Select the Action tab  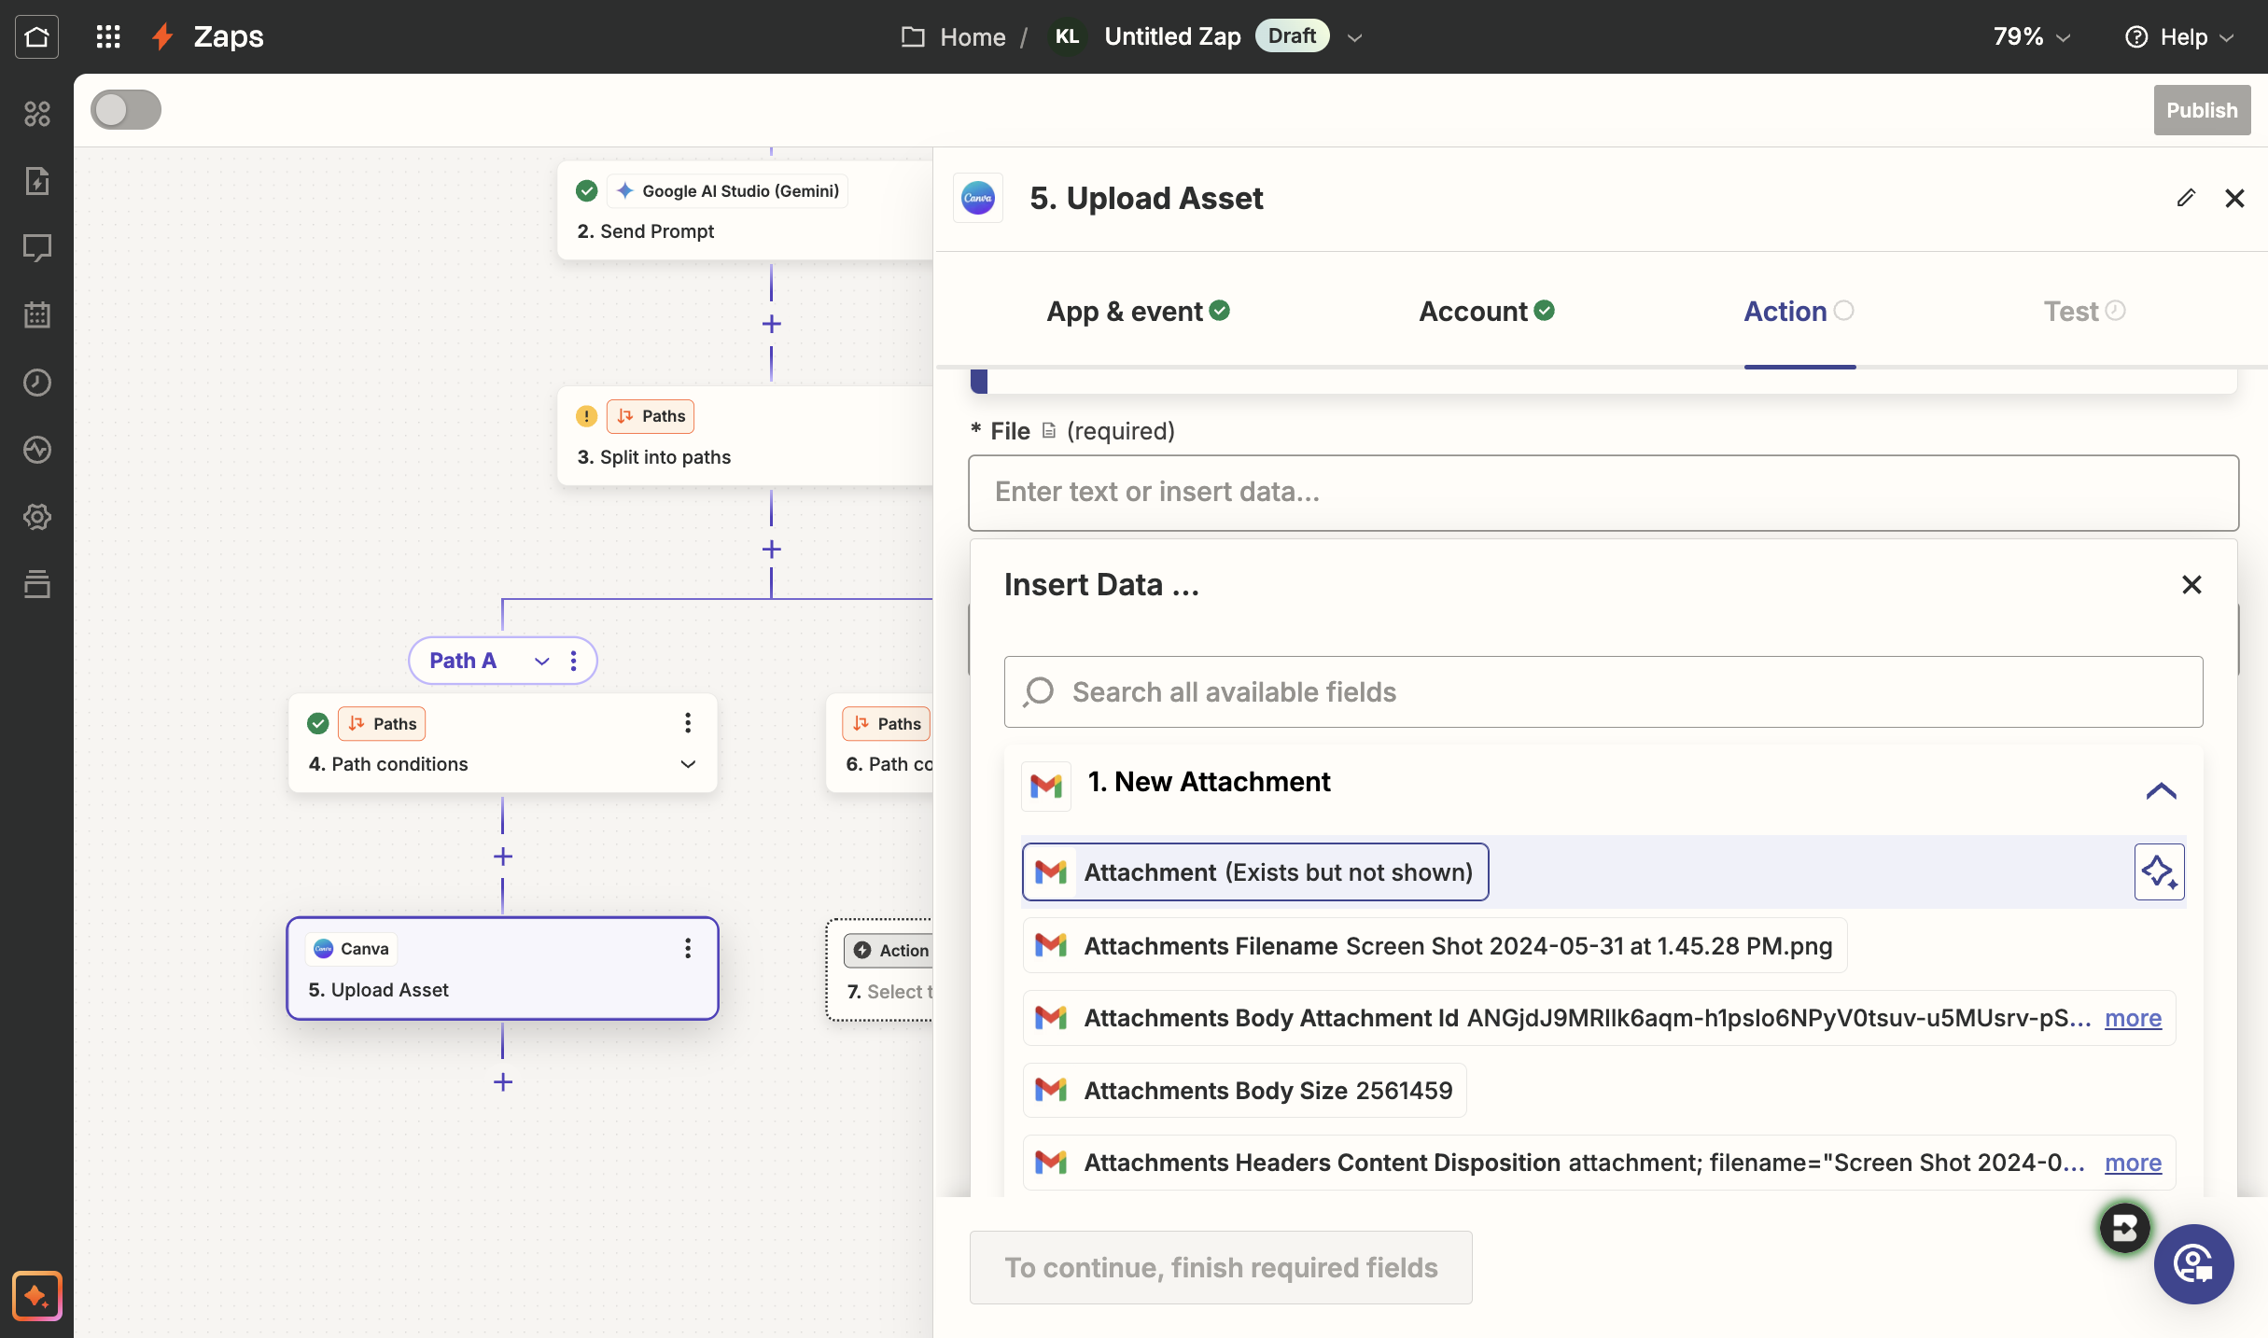pos(1799,312)
